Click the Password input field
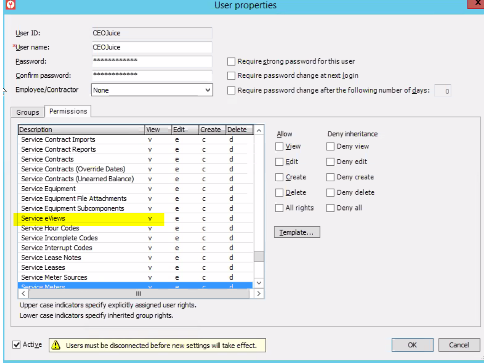 tap(152, 61)
